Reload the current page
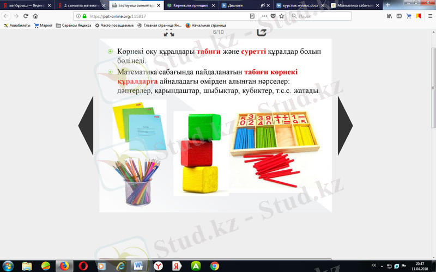This screenshot has width=436, height=272. coord(26,16)
